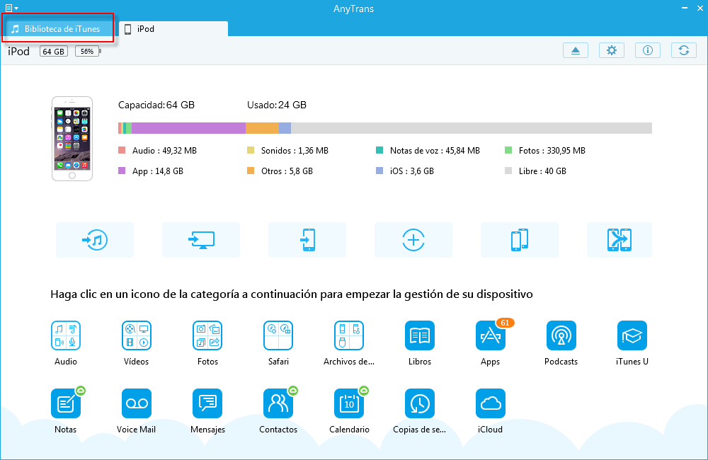The width and height of the screenshot is (708, 460).
Task: Click the 64 GB capacity badge
Action: click(x=54, y=52)
